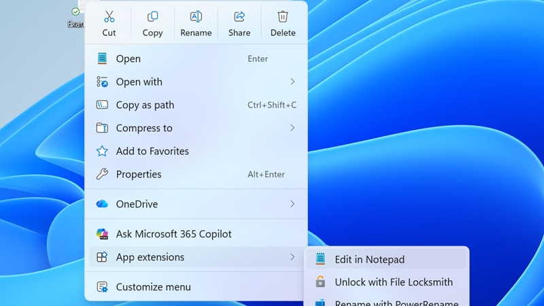Expand the App extensions submenu arrow

pos(292,257)
